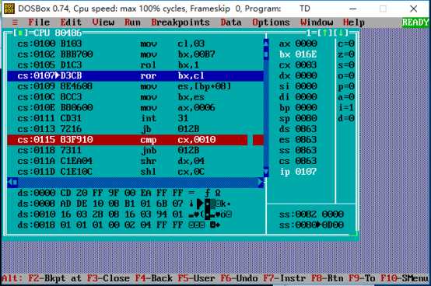This screenshot has height=286, width=431.
Task: Select the line cs:011D shl cx,0C
Action: (135, 172)
